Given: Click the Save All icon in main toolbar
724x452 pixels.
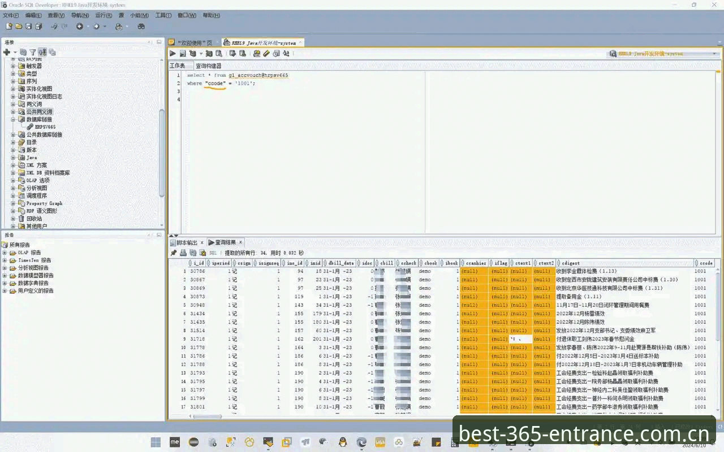Looking at the screenshot, I should tap(38, 27).
